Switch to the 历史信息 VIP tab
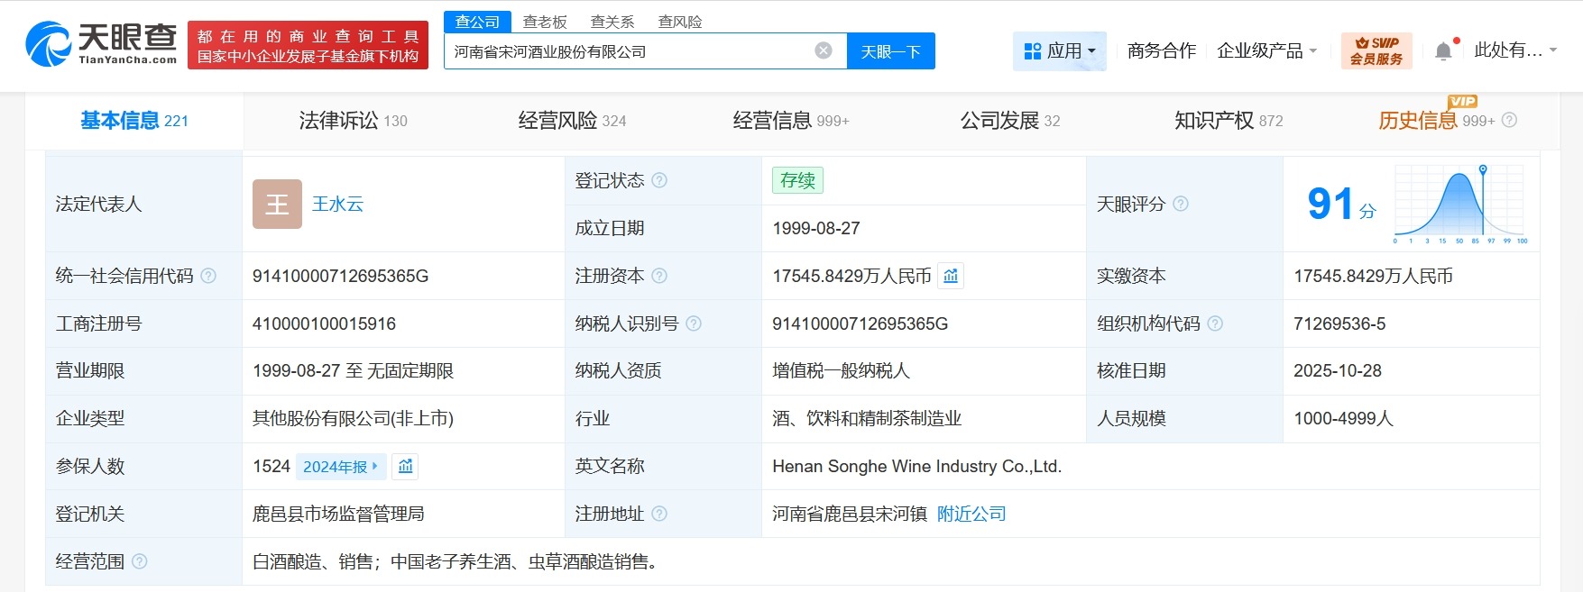Screen dimensions: 1583x592 coord(1436,121)
